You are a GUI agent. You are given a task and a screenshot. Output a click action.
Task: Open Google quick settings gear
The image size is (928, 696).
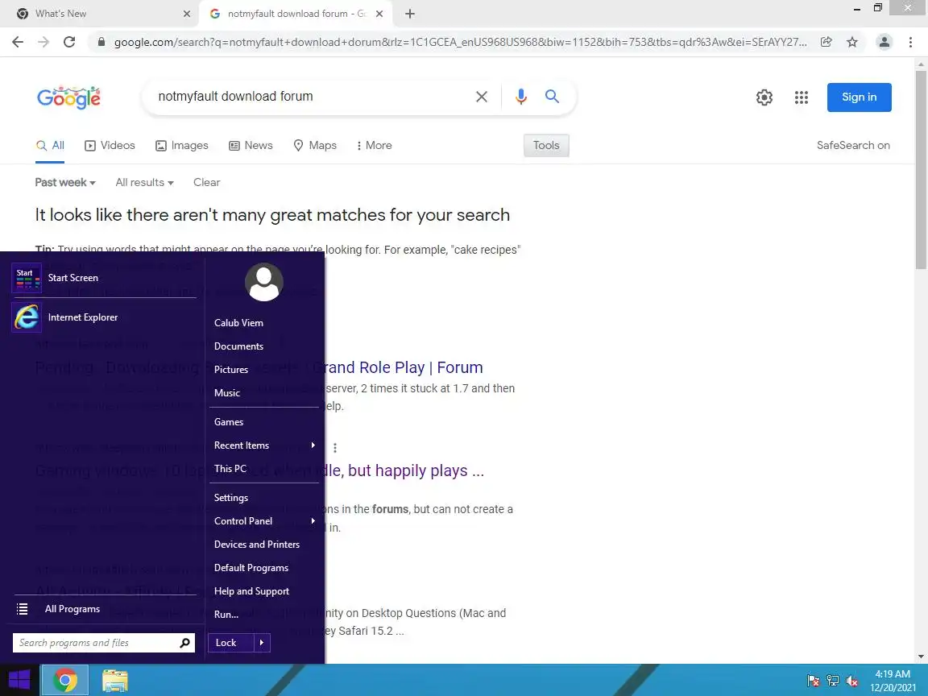pos(764,97)
